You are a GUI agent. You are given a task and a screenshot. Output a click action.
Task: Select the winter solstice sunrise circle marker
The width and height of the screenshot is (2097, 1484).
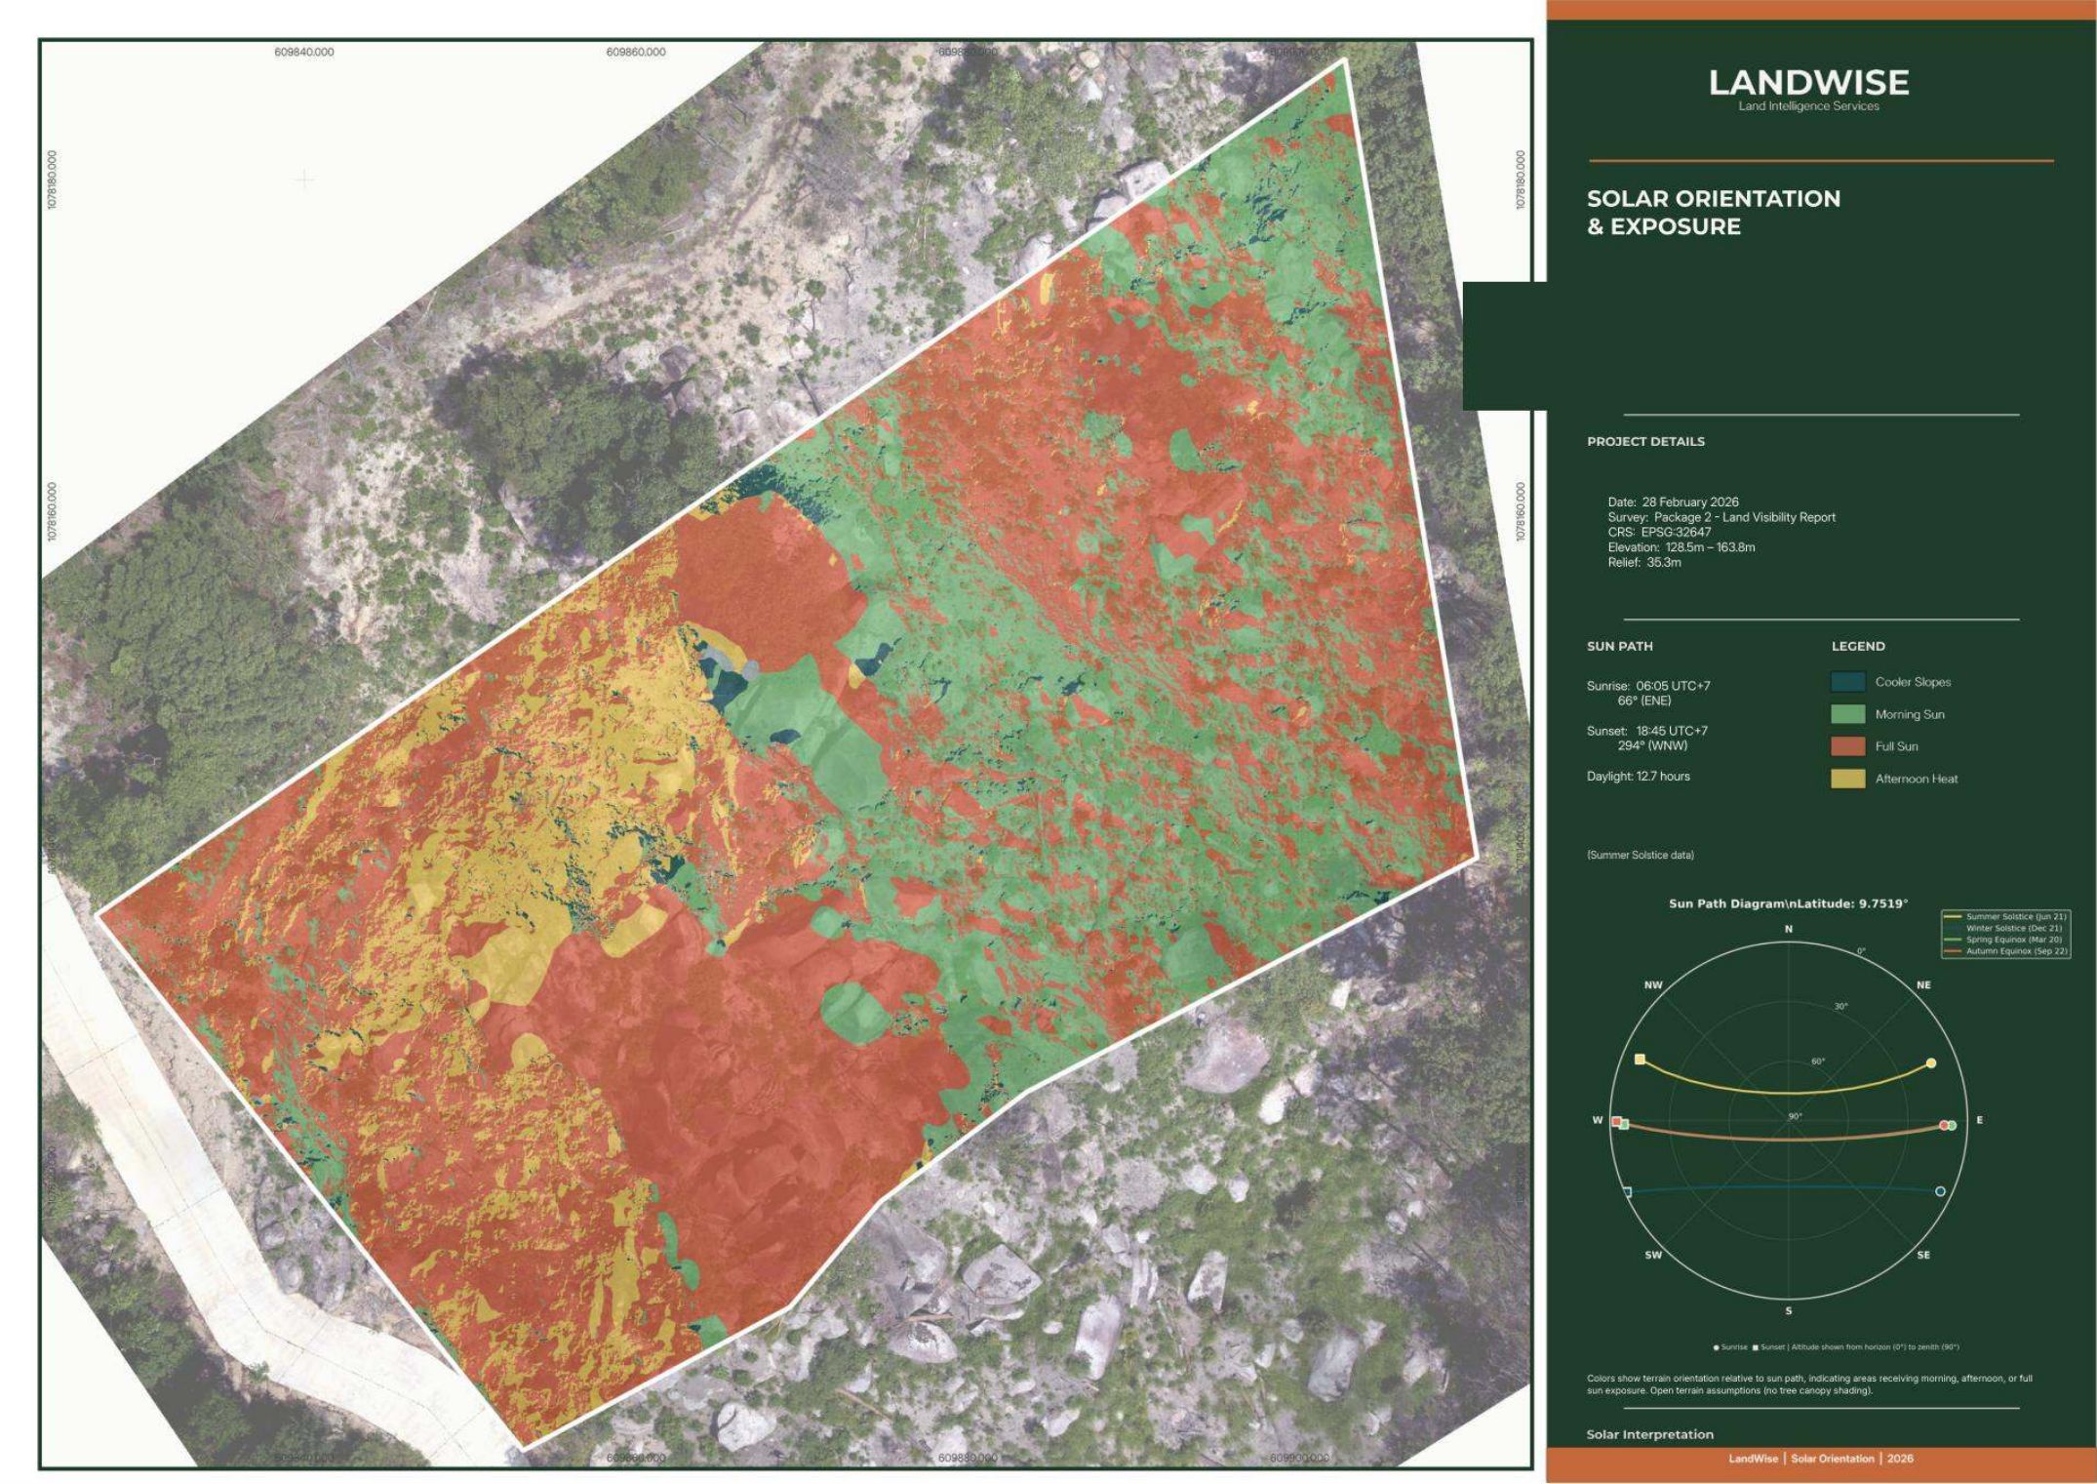click(x=1940, y=1191)
